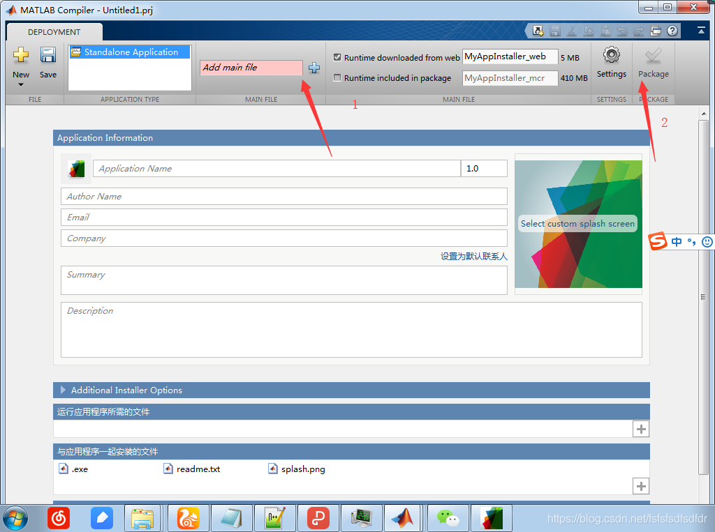The image size is (715, 532).
Task: Open the system monitor taskbar icon
Action: point(362,518)
